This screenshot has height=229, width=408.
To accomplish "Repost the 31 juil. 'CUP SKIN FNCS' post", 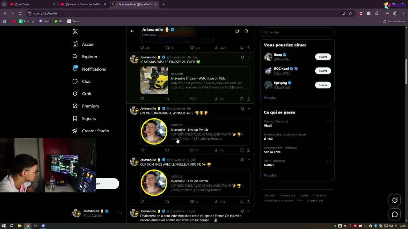I will (167, 201).
